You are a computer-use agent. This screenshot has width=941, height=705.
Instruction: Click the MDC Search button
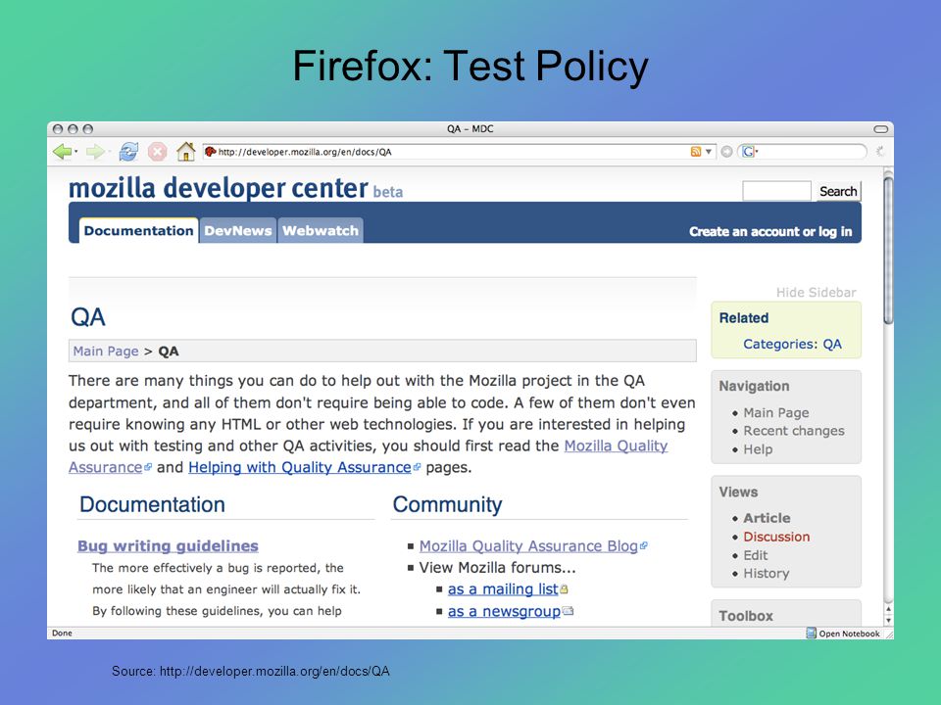(x=838, y=191)
